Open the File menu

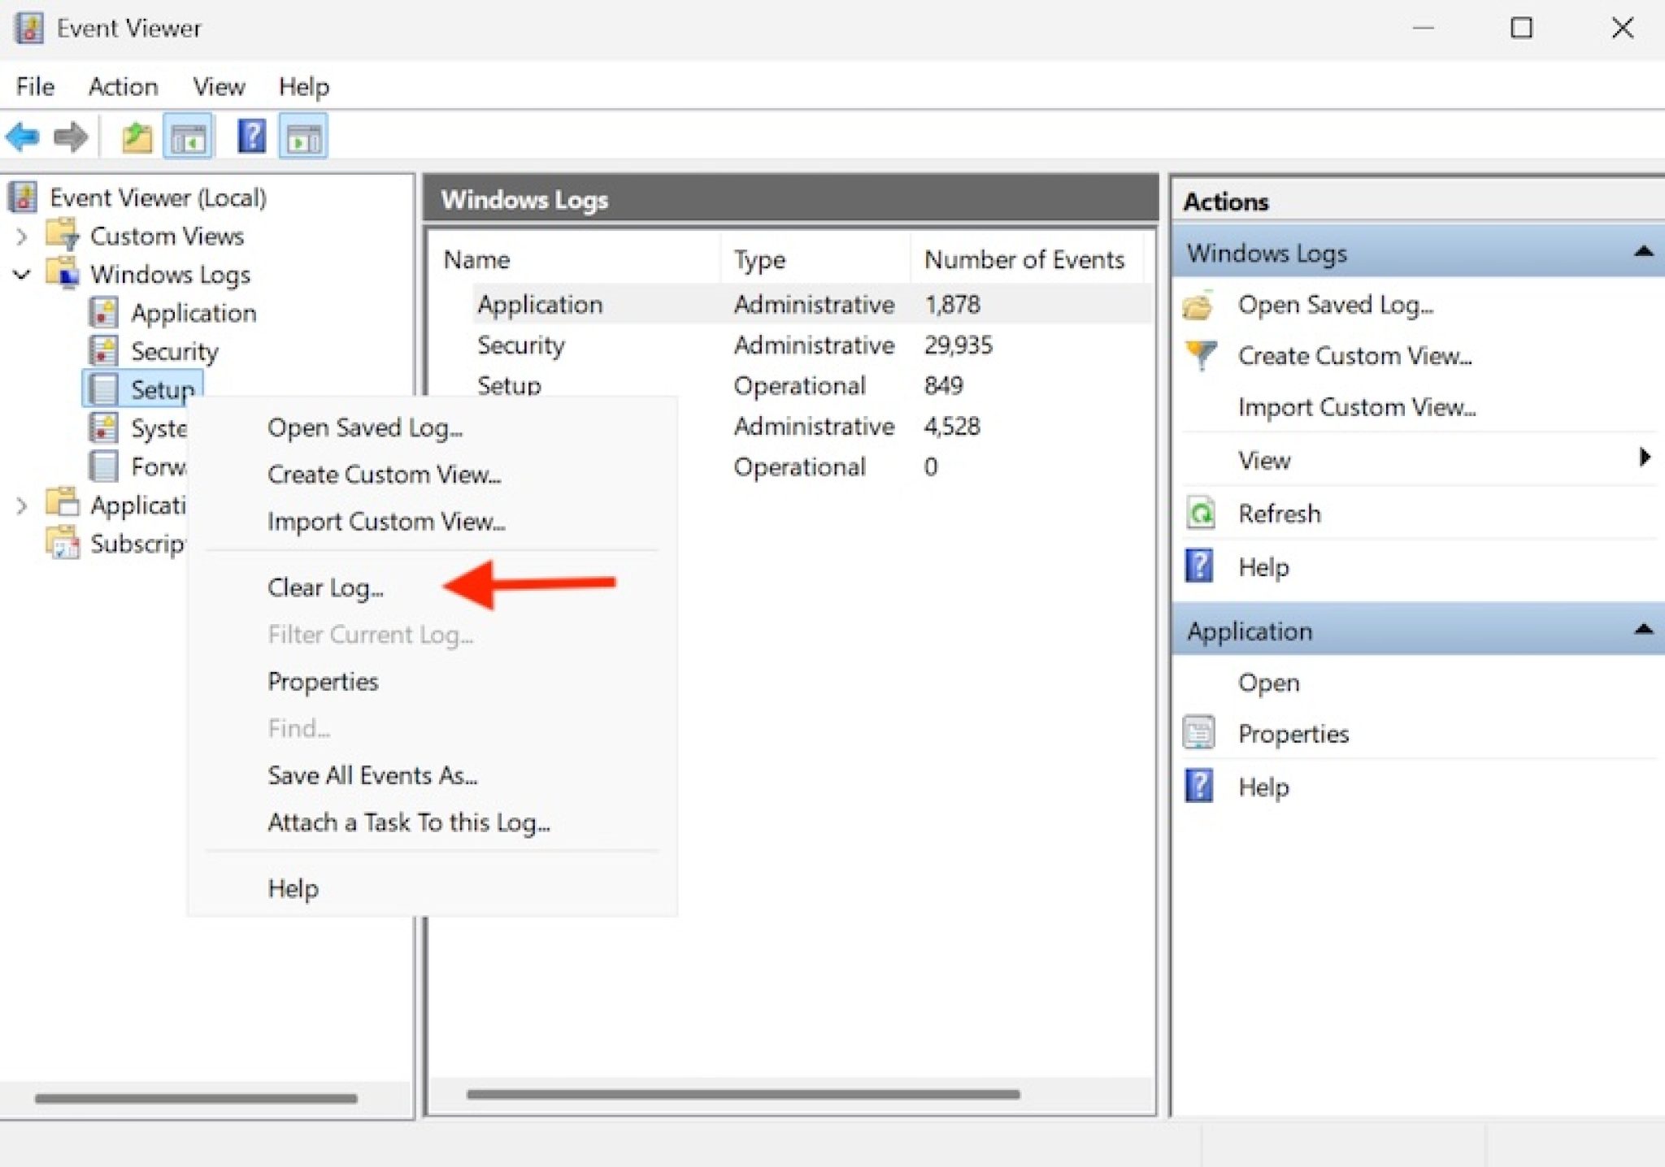pyautogui.click(x=35, y=86)
